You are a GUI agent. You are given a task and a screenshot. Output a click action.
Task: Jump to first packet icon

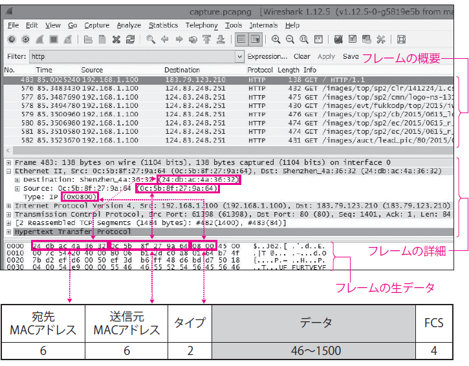click(x=206, y=39)
